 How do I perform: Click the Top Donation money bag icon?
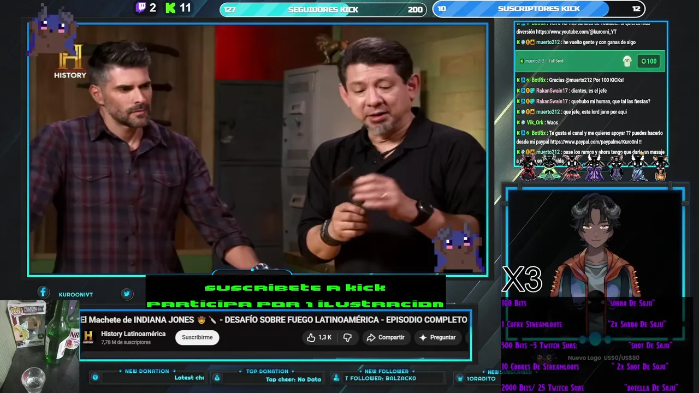(x=217, y=377)
